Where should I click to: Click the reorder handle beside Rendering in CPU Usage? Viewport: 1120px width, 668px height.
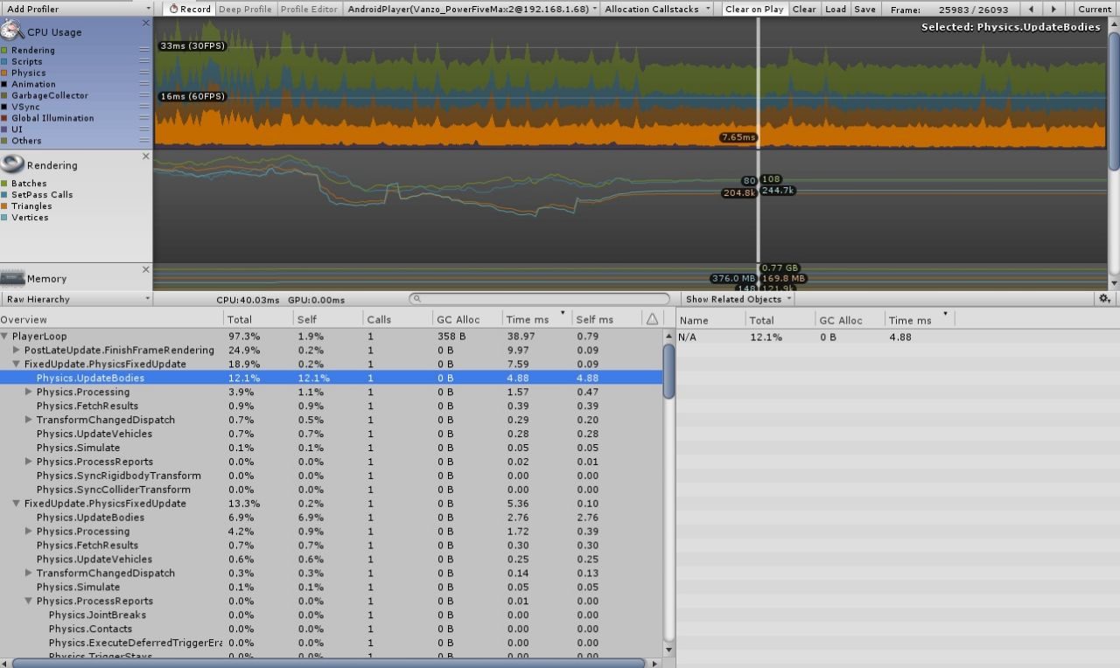(x=143, y=51)
